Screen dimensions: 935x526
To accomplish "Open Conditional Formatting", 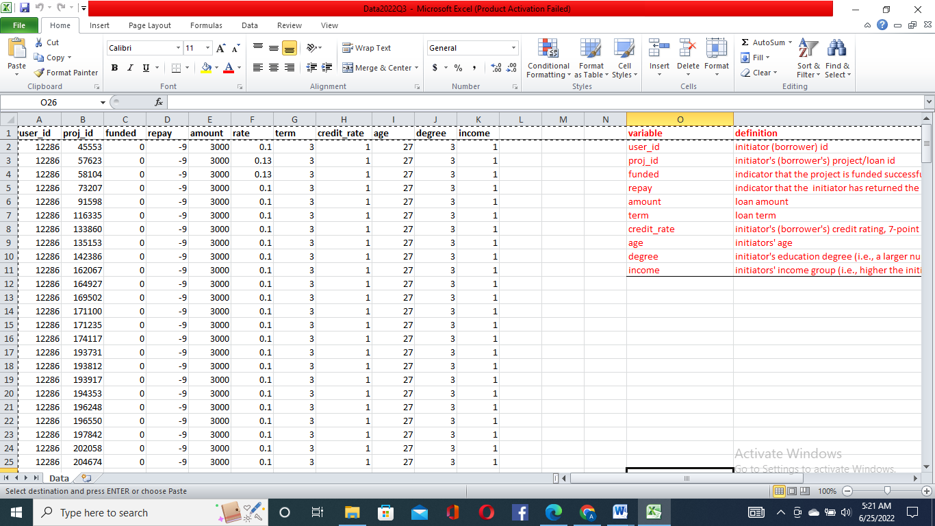I will 548,59.
